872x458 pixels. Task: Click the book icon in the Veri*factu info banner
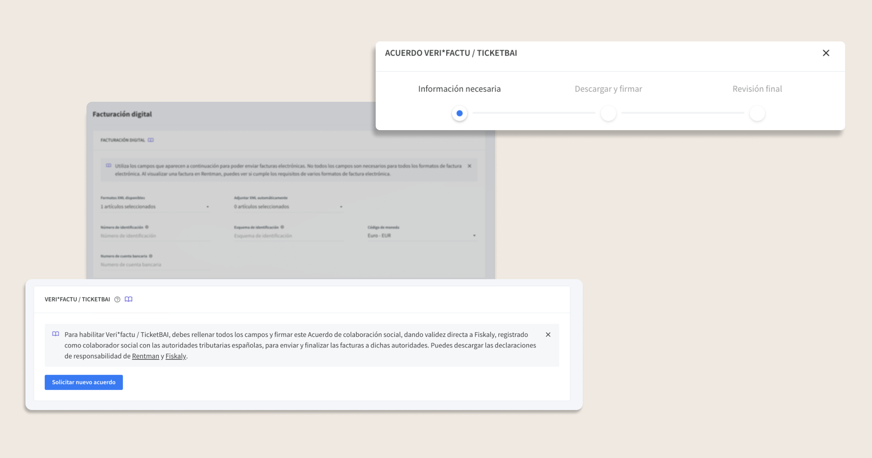point(56,334)
